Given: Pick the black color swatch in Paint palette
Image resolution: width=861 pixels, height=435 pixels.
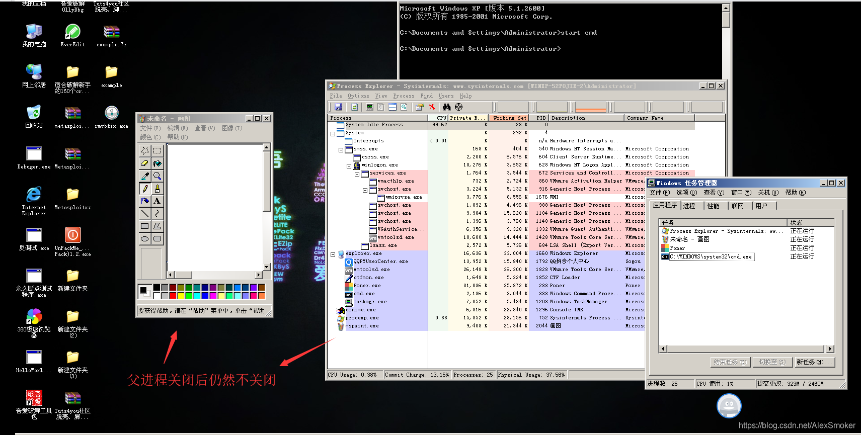Looking at the screenshot, I should coord(157,287).
